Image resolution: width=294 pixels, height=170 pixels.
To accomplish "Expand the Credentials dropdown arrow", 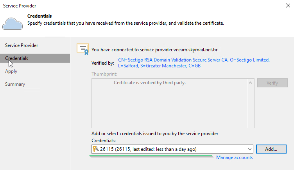I will tap(249, 149).
